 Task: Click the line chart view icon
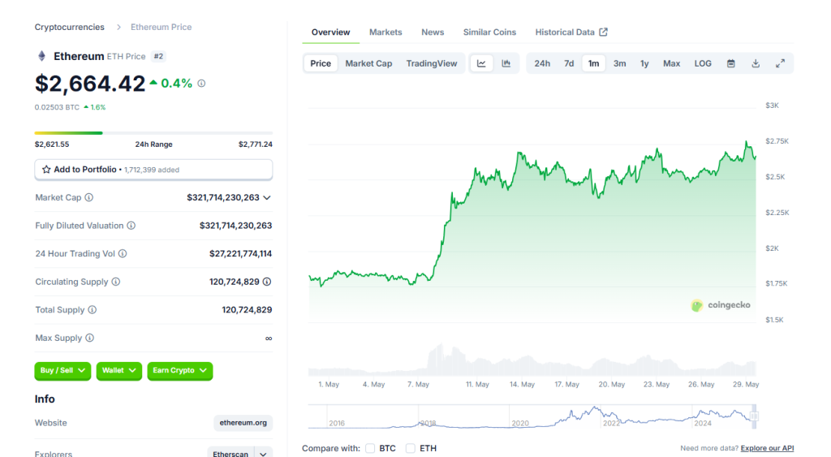tap(481, 63)
